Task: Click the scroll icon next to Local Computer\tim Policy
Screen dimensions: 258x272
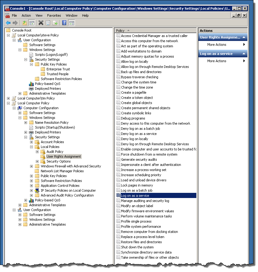Action: (14, 98)
